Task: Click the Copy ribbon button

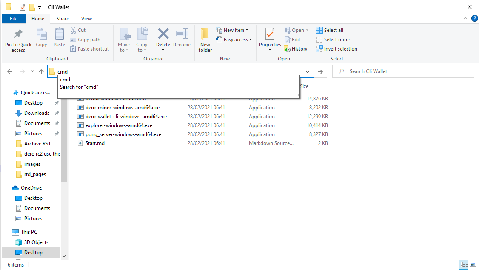Action: [x=41, y=37]
